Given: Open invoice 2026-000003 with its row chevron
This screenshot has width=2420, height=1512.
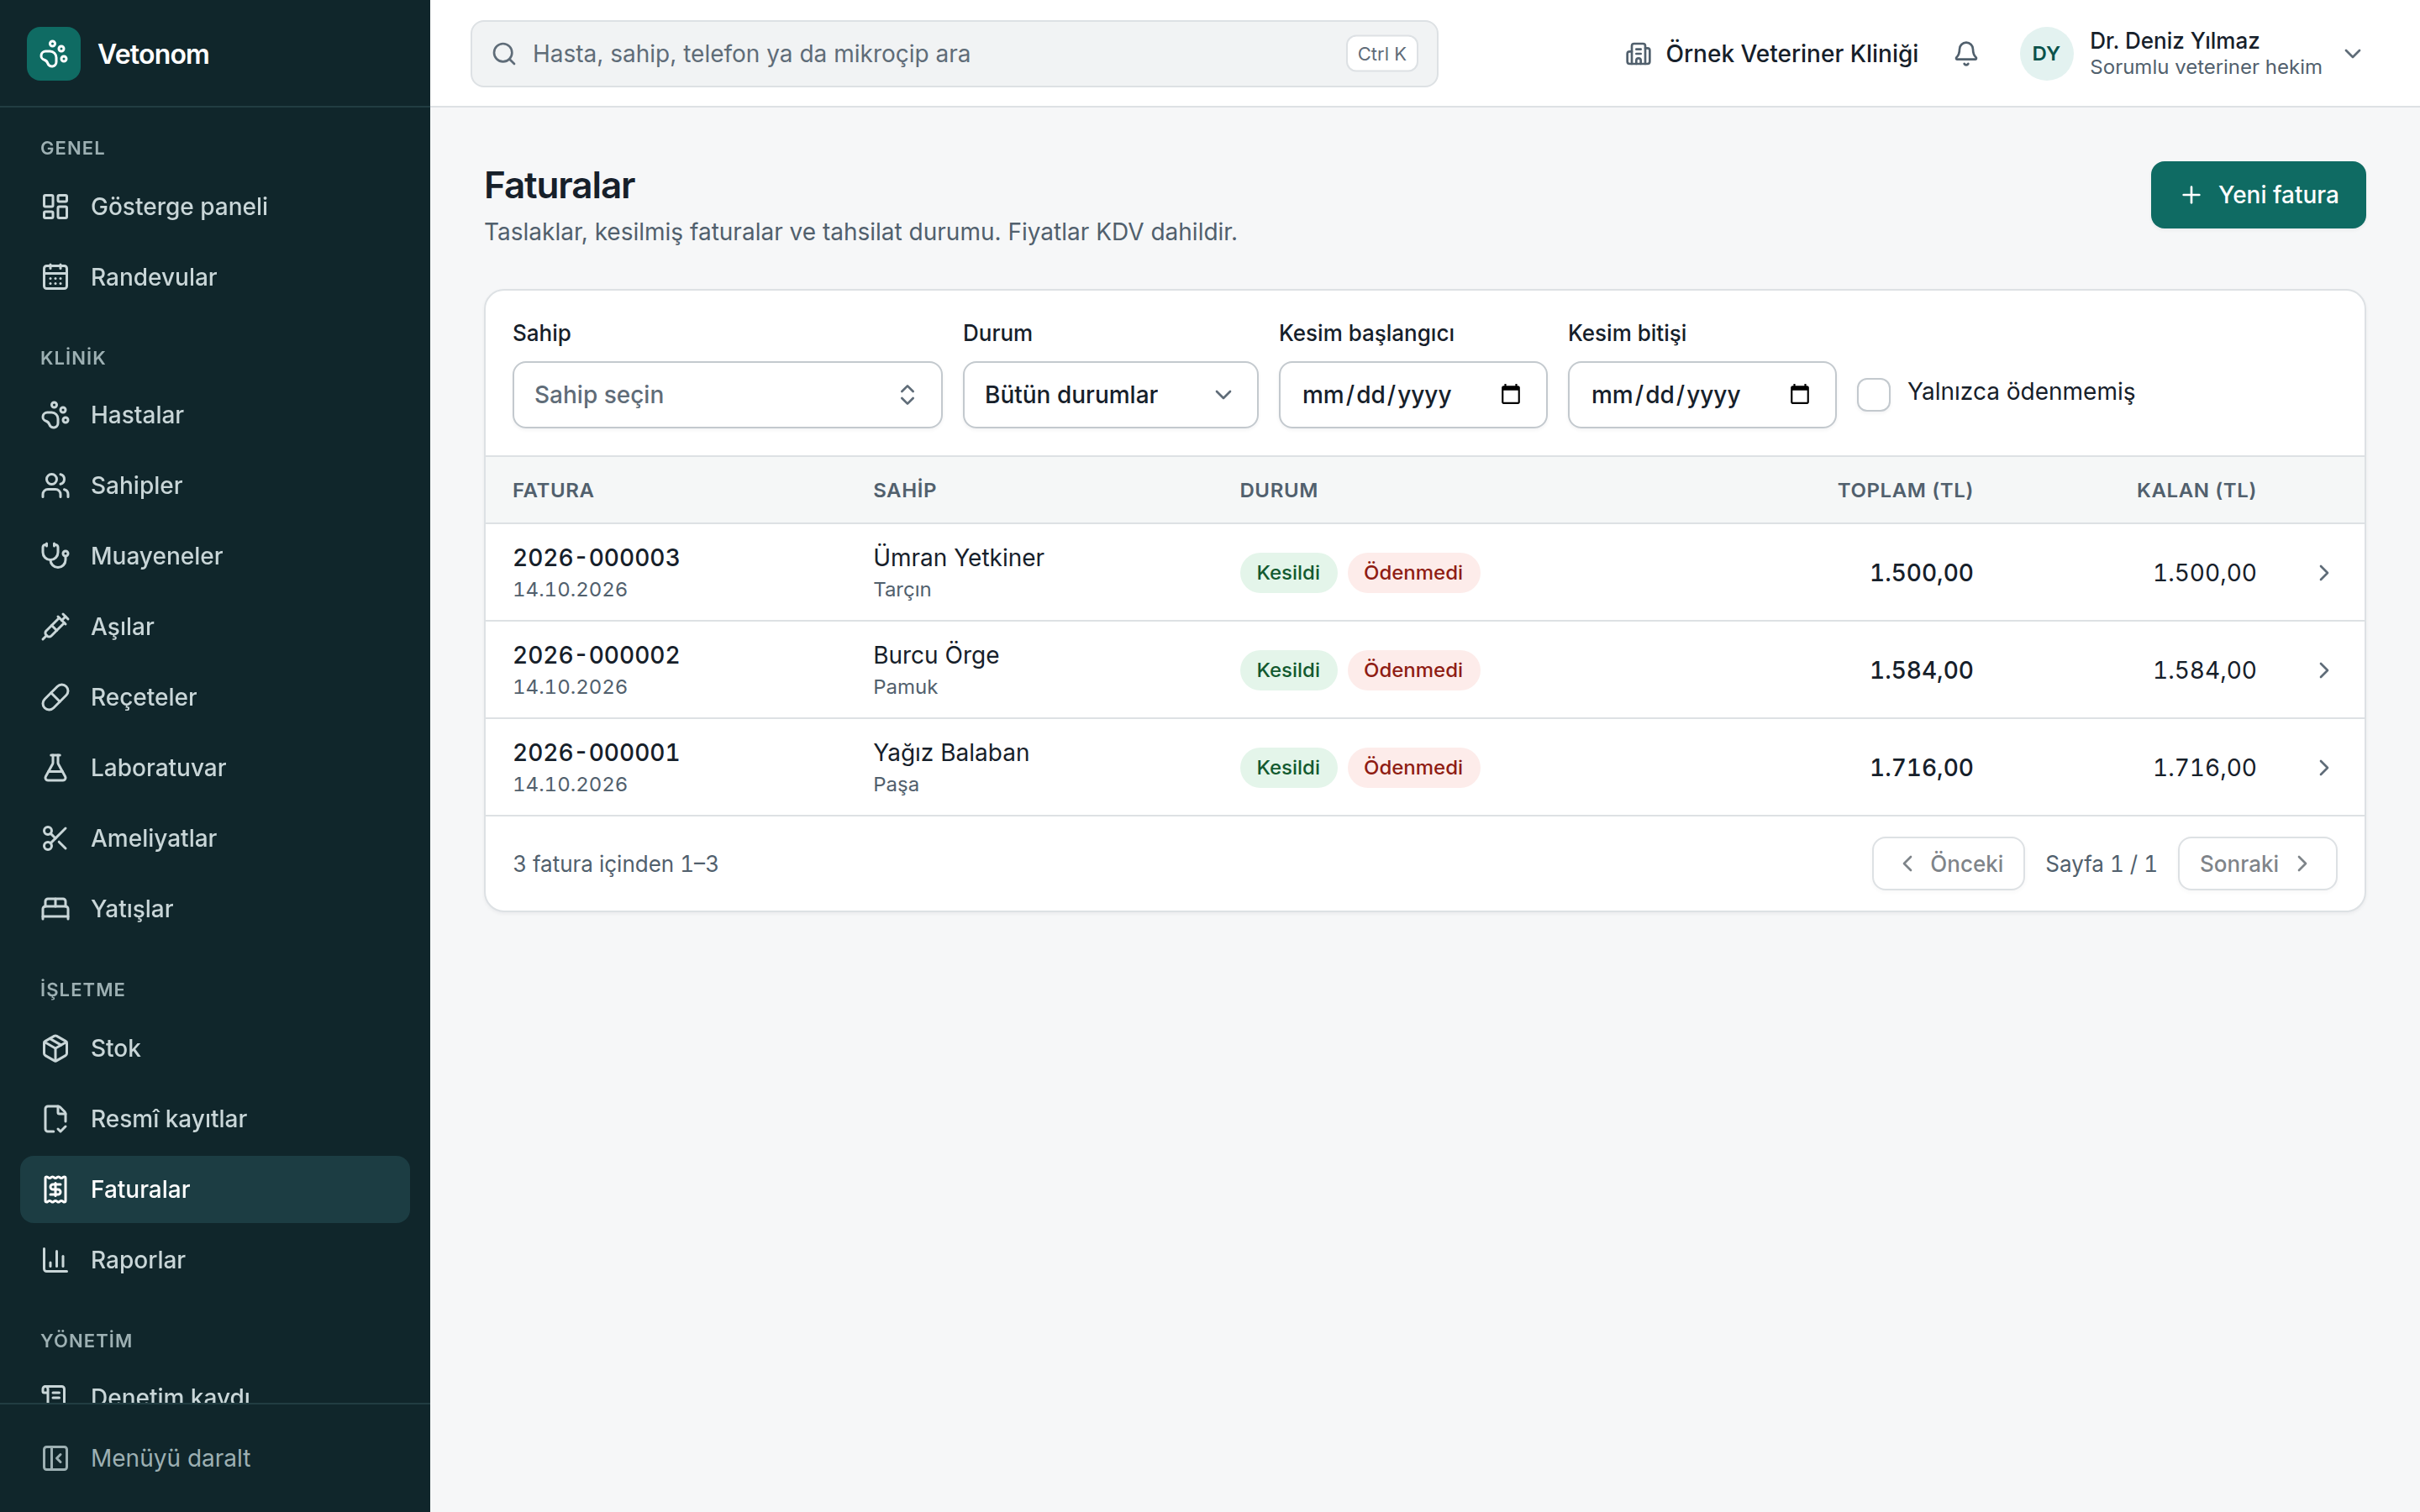Looking at the screenshot, I should pyautogui.click(x=2323, y=573).
